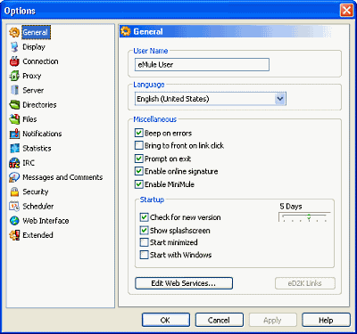Enable Start minimized checkbox

[x=144, y=242]
